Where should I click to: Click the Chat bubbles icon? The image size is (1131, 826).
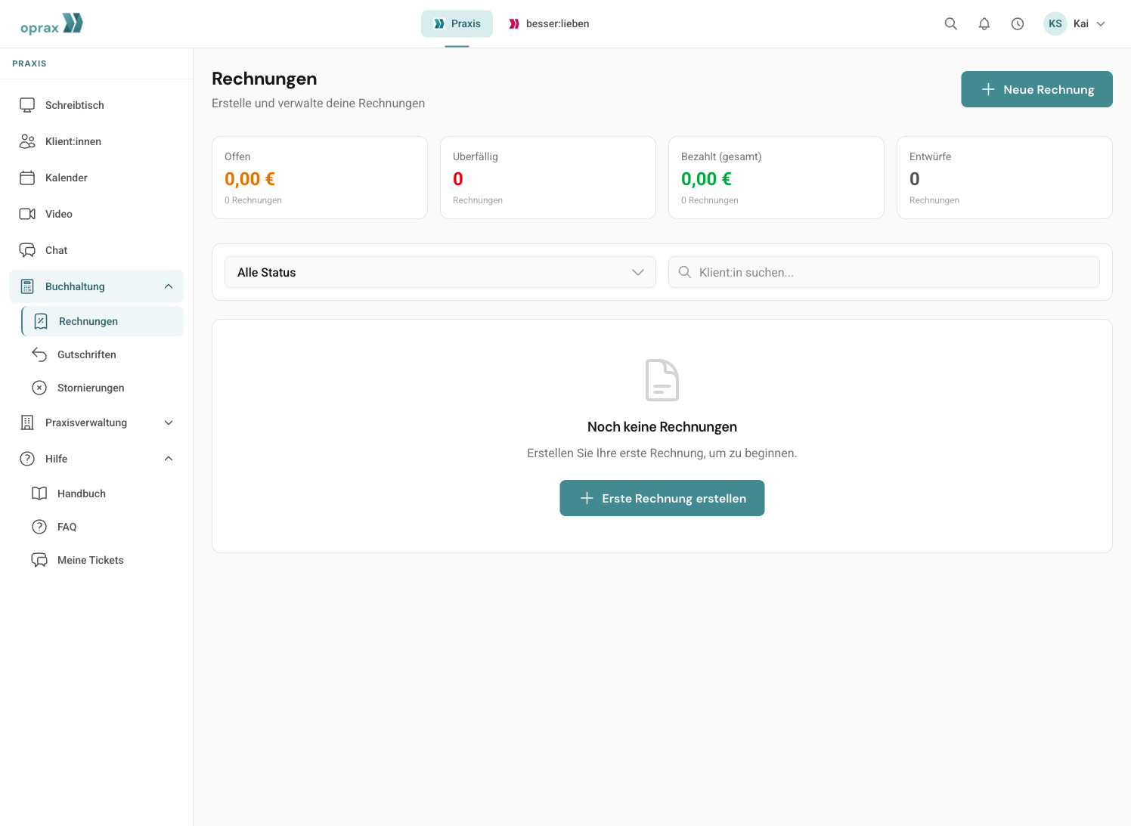pyautogui.click(x=27, y=250)
